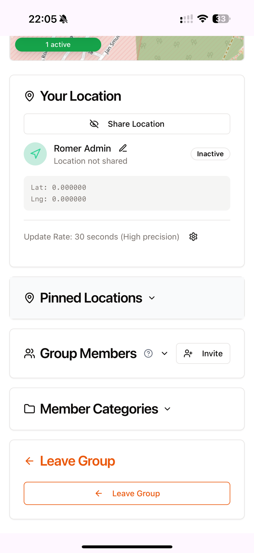Click the pin icon beside Pinned Locations
254x553 pixels.
[29, 298]
